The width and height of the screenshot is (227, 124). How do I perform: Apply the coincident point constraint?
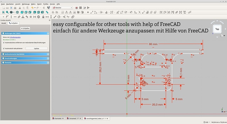tap(3, 17)
